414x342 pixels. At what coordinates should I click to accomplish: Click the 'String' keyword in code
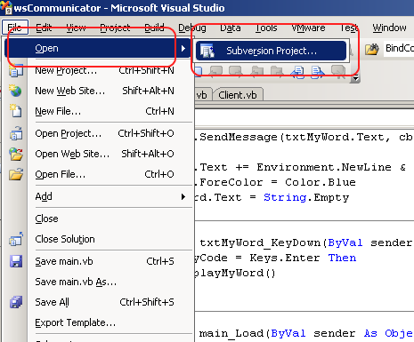pos(285,197)
